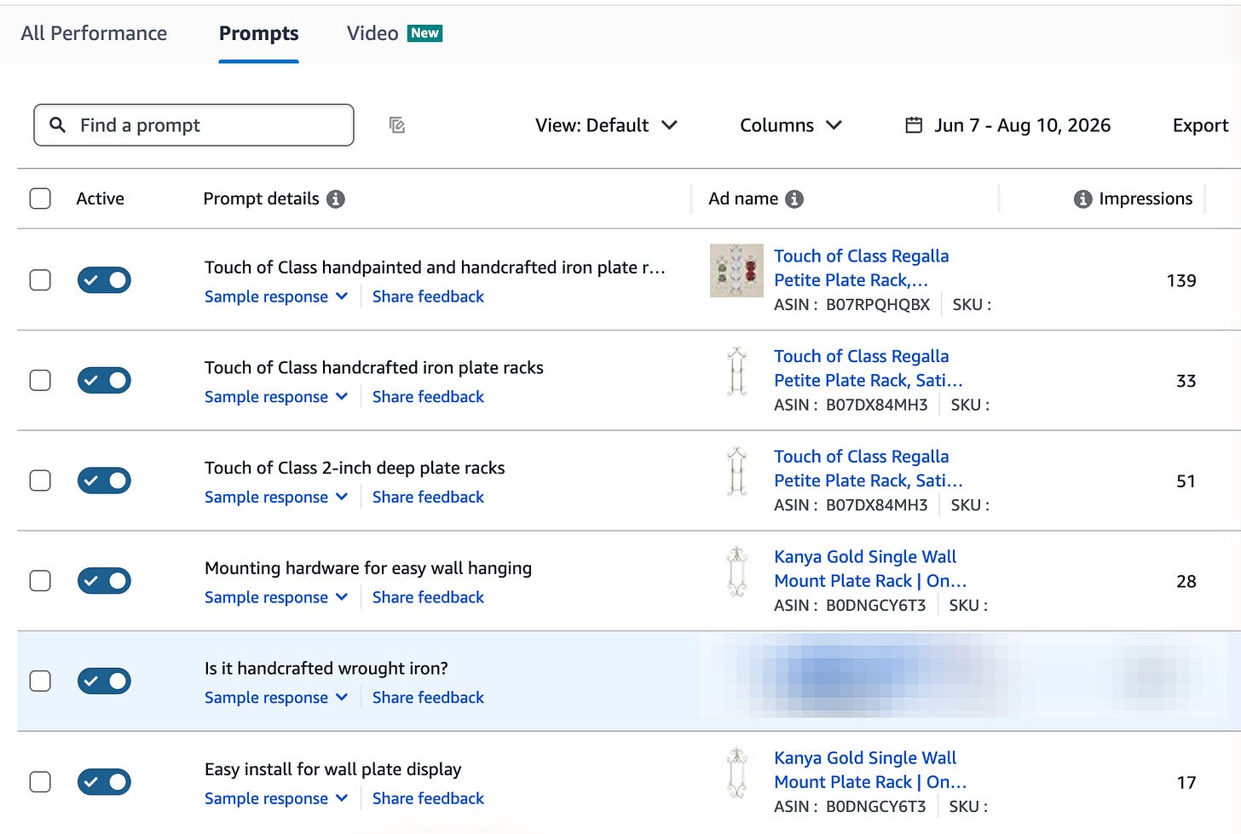1241x834 pixels.
Task: Open the Jun 7 - Aug 10, 2026 date picker
Action: pyautogui.click(x=1007, y=125)
